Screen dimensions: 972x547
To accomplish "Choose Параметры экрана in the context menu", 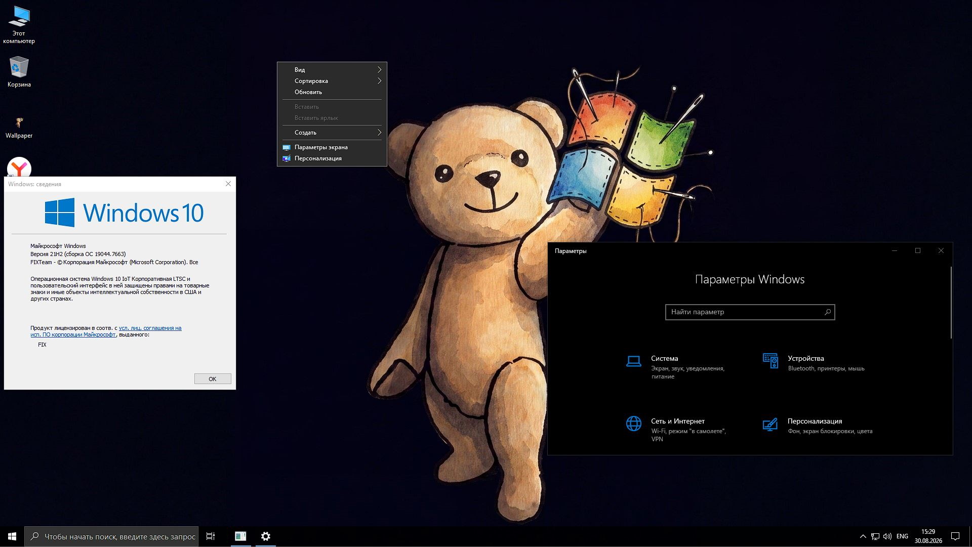I will pyautogui.click(x=332, y=147).
